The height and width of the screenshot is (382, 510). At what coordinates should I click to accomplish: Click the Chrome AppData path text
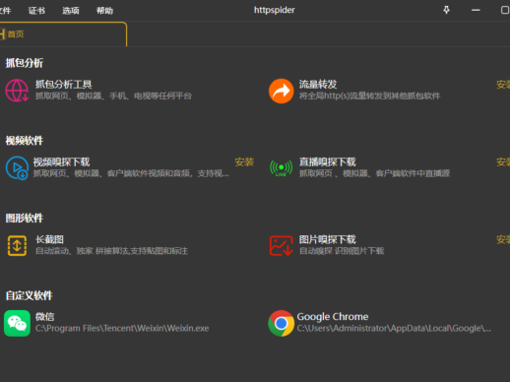point(394,328)
